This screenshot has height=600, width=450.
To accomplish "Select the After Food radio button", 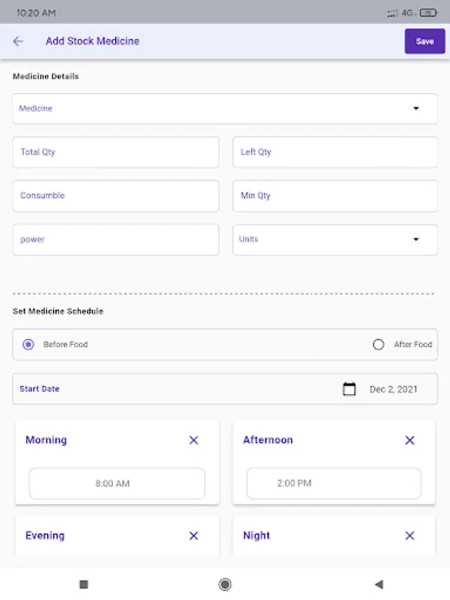I will pos(379,345).
